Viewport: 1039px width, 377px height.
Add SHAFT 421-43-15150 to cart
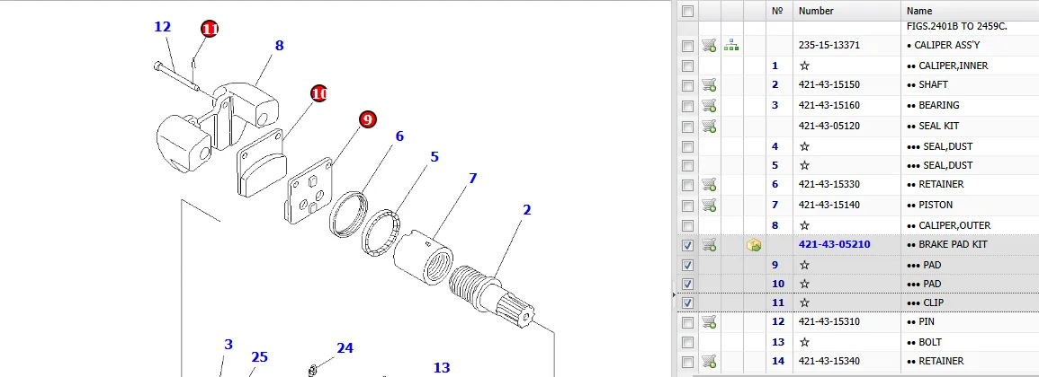pos(709,84)
